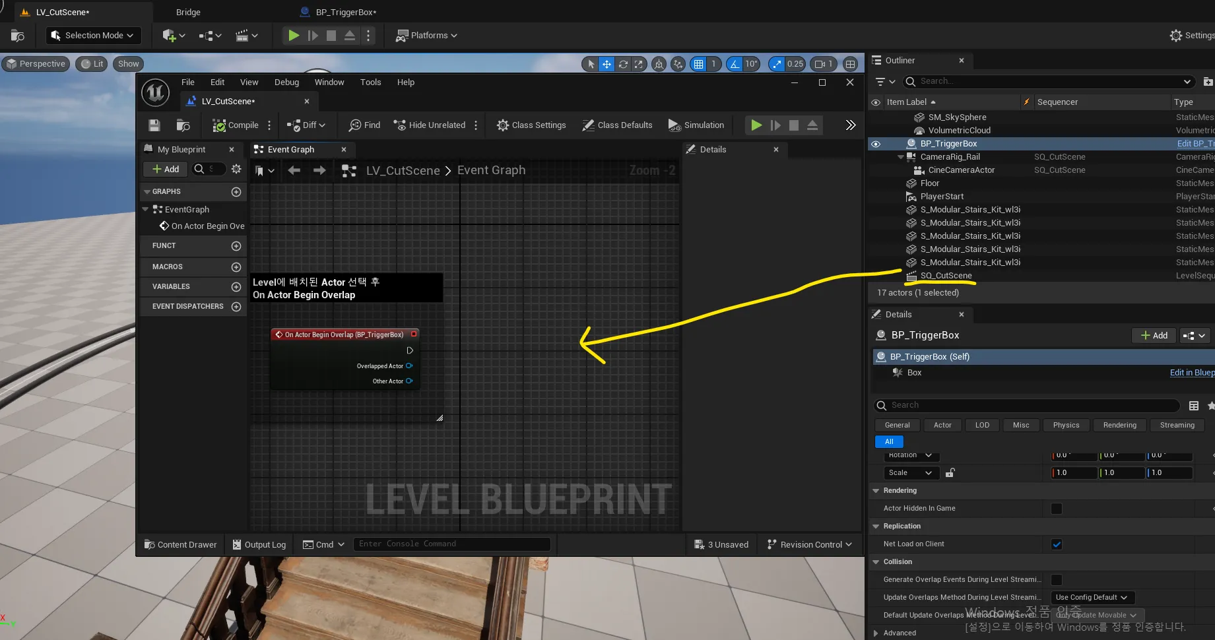The width and height of the screenshot is (1215, 640).
Task: Select the viewport Select Objects arrow tool
Action: [591, 64]
